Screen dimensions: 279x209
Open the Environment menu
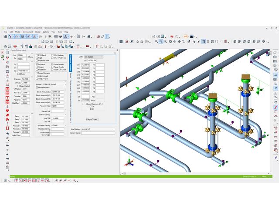[27, 32]
